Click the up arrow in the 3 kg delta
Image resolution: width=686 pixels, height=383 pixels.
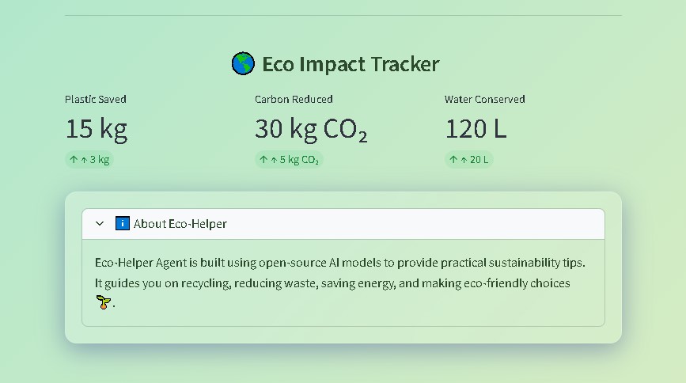[74, 159]
